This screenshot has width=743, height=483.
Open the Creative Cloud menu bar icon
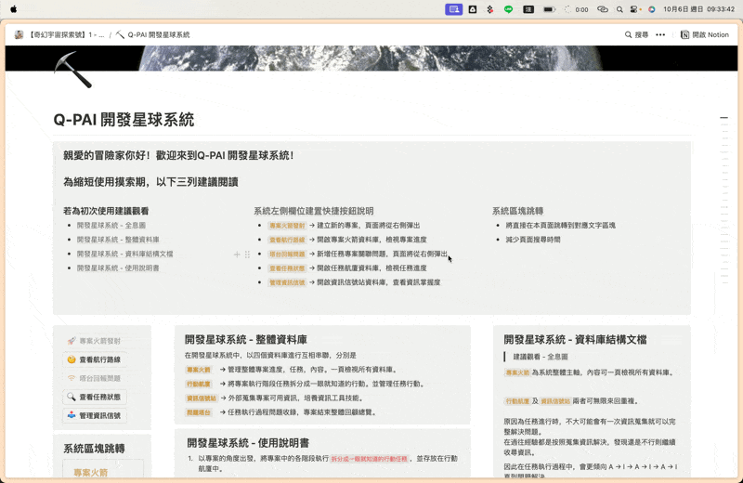tap(602, 9)
